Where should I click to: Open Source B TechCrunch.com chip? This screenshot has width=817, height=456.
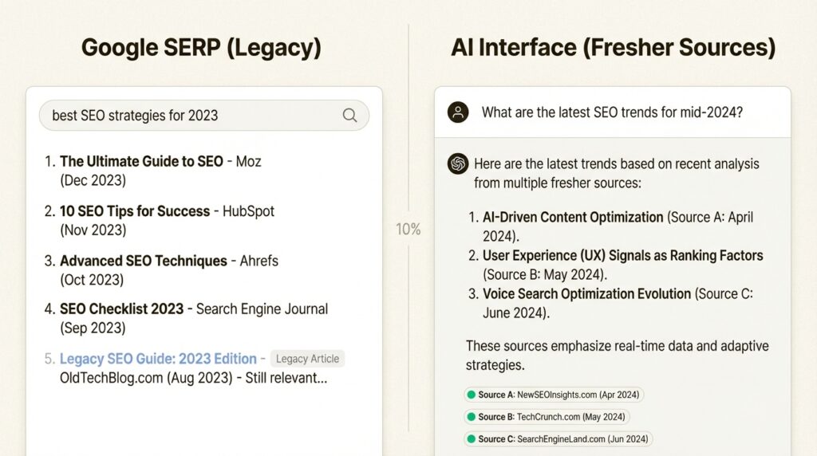pyautogui.click(x=547, y=417)
